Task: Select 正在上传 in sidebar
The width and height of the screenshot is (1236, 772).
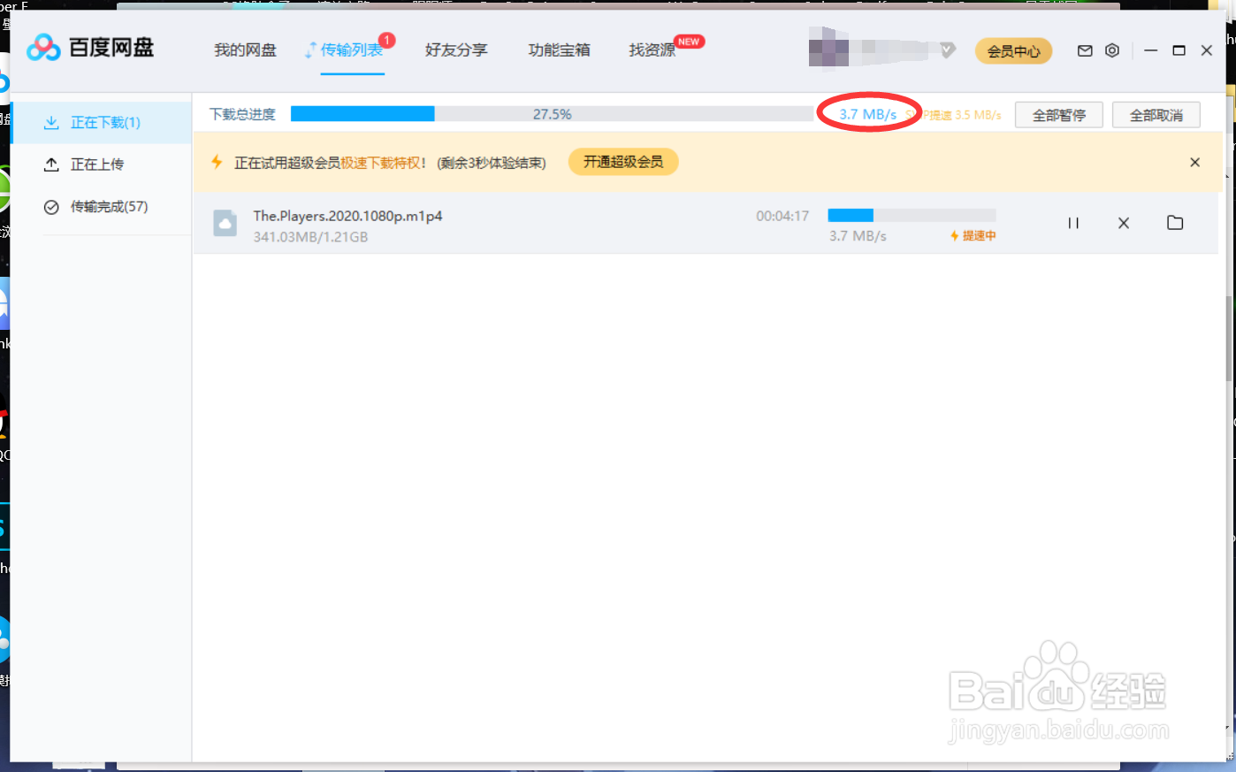Action: coord(102,164)
